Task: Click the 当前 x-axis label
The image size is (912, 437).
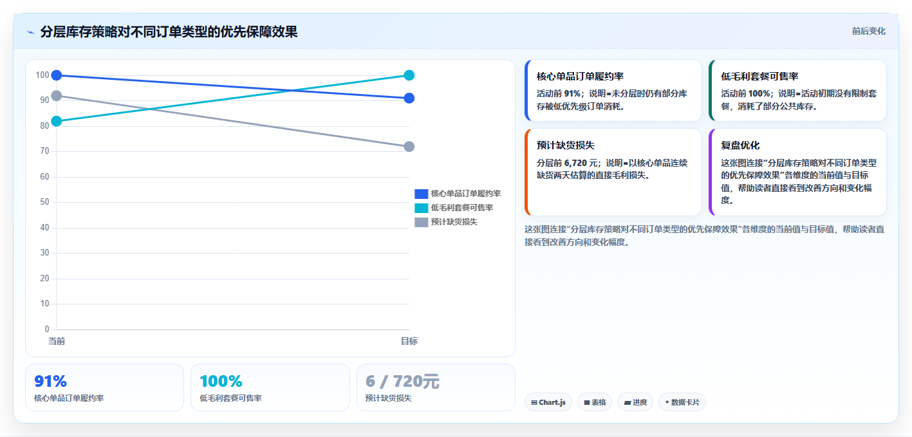Action: pyautogui.click(x=57, y=341)
